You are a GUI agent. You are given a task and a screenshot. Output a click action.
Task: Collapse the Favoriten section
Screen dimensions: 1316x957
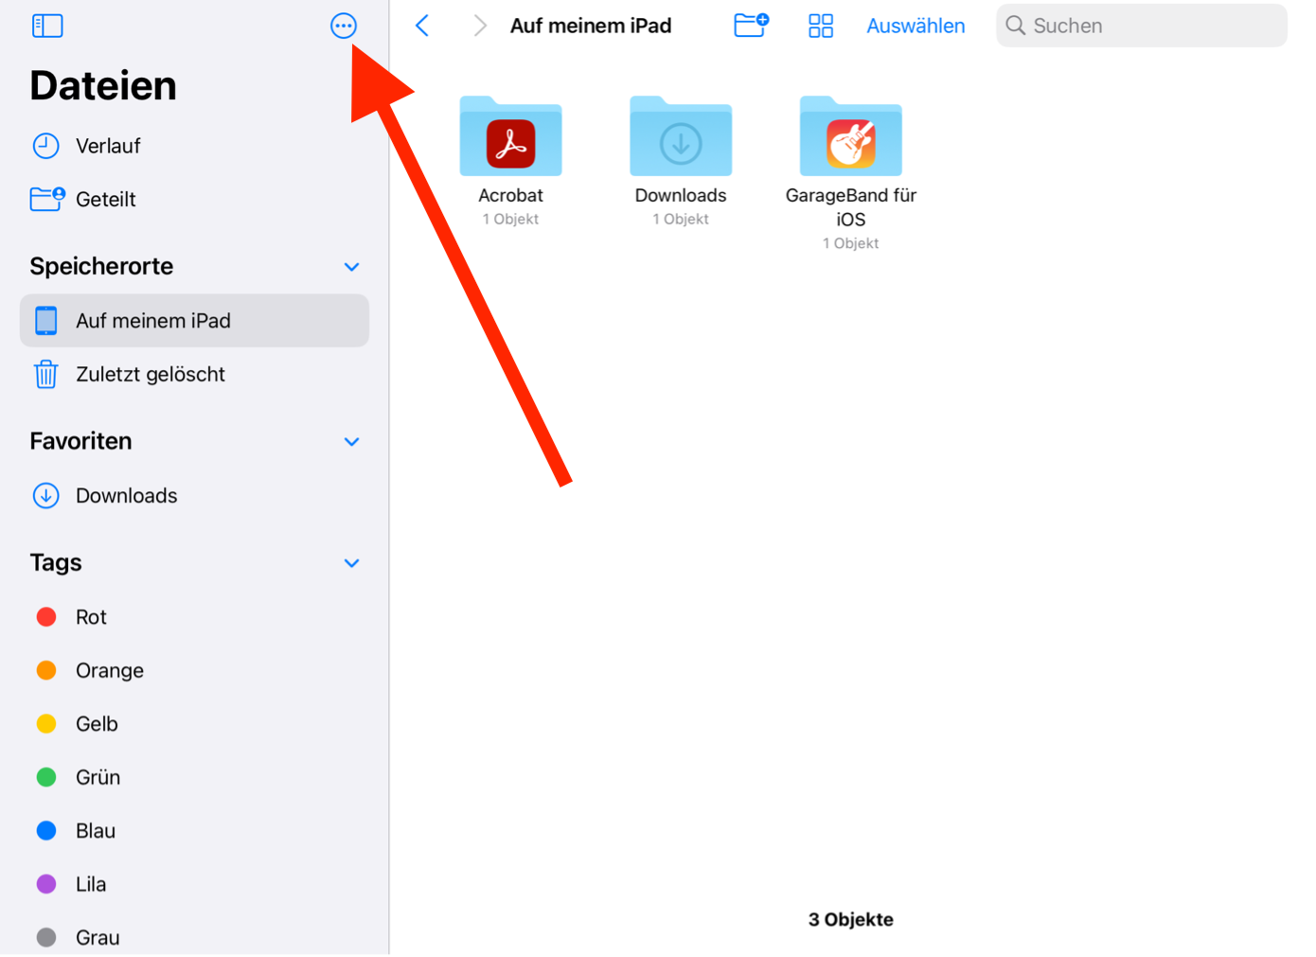[351, 442]
